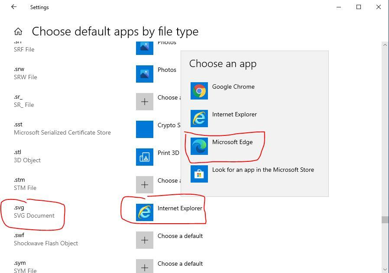Image resolution: width=389 pixels, height=273 pixels.
Task: Click the back arrow in title bar
Action: coord(14,7)
